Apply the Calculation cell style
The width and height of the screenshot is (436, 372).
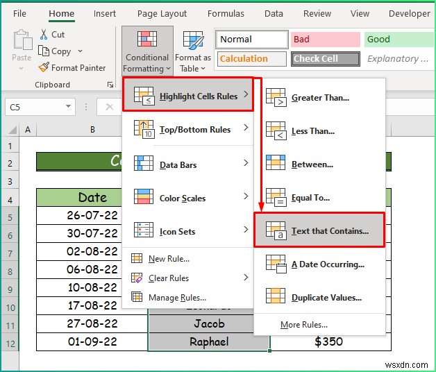tap(251, 59)
